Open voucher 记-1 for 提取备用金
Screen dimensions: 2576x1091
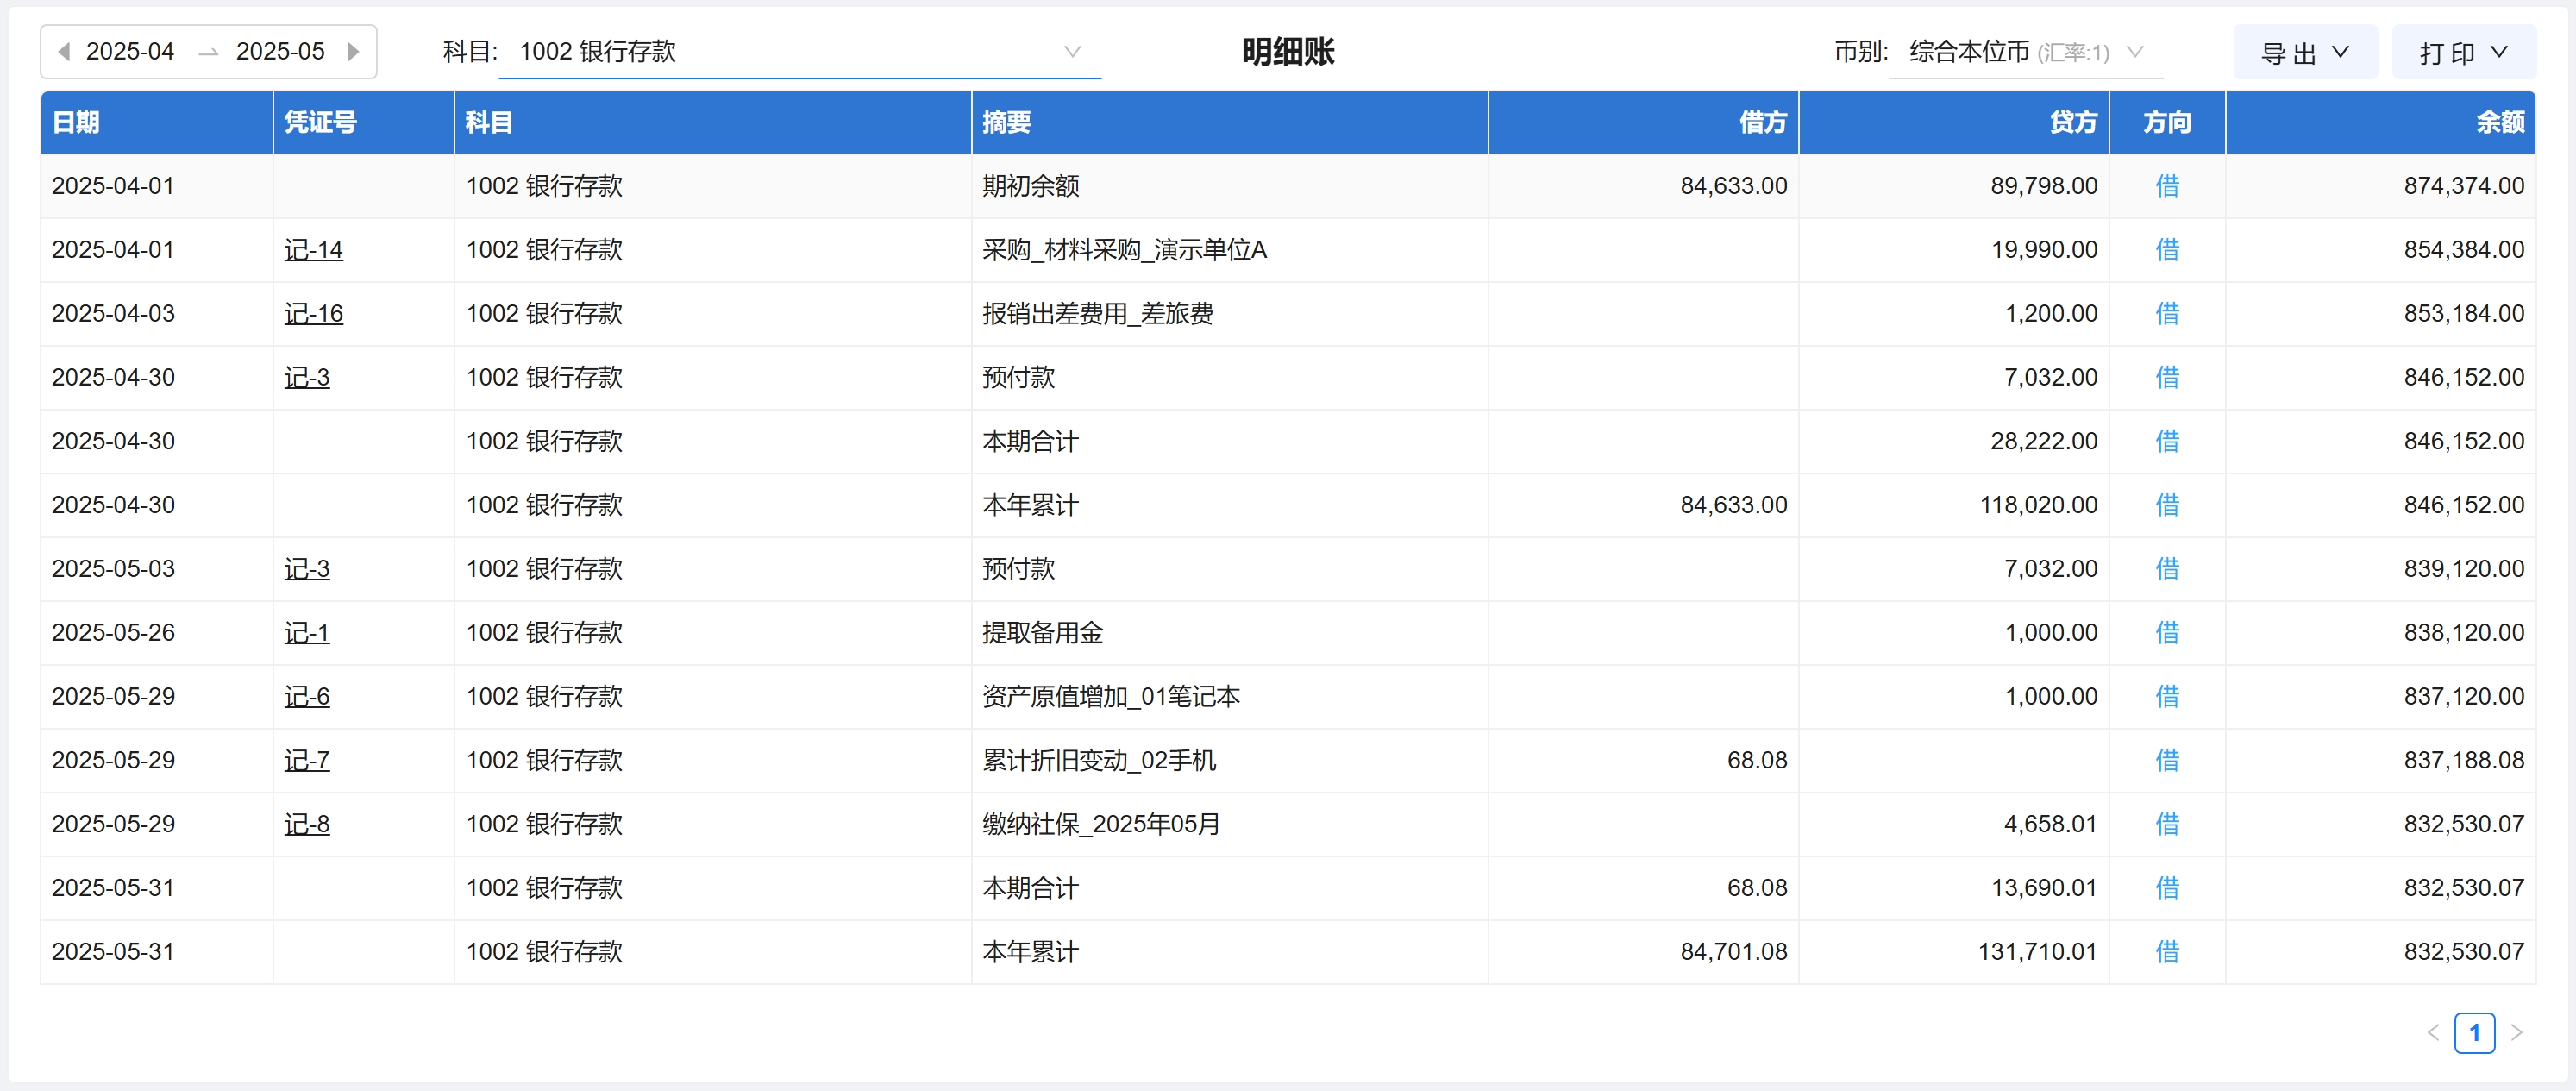[x=306, y=633]
